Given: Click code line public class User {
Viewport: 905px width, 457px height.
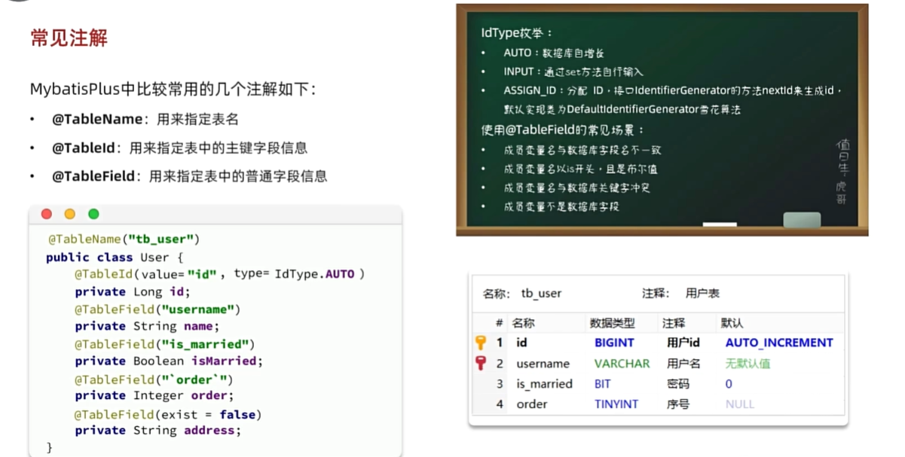Looking at the screenshot, I should [x=115, y=257].
